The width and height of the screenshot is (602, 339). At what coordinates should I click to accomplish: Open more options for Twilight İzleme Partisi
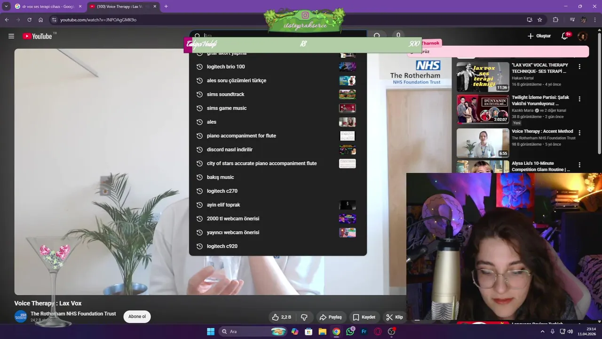(579, 99)
